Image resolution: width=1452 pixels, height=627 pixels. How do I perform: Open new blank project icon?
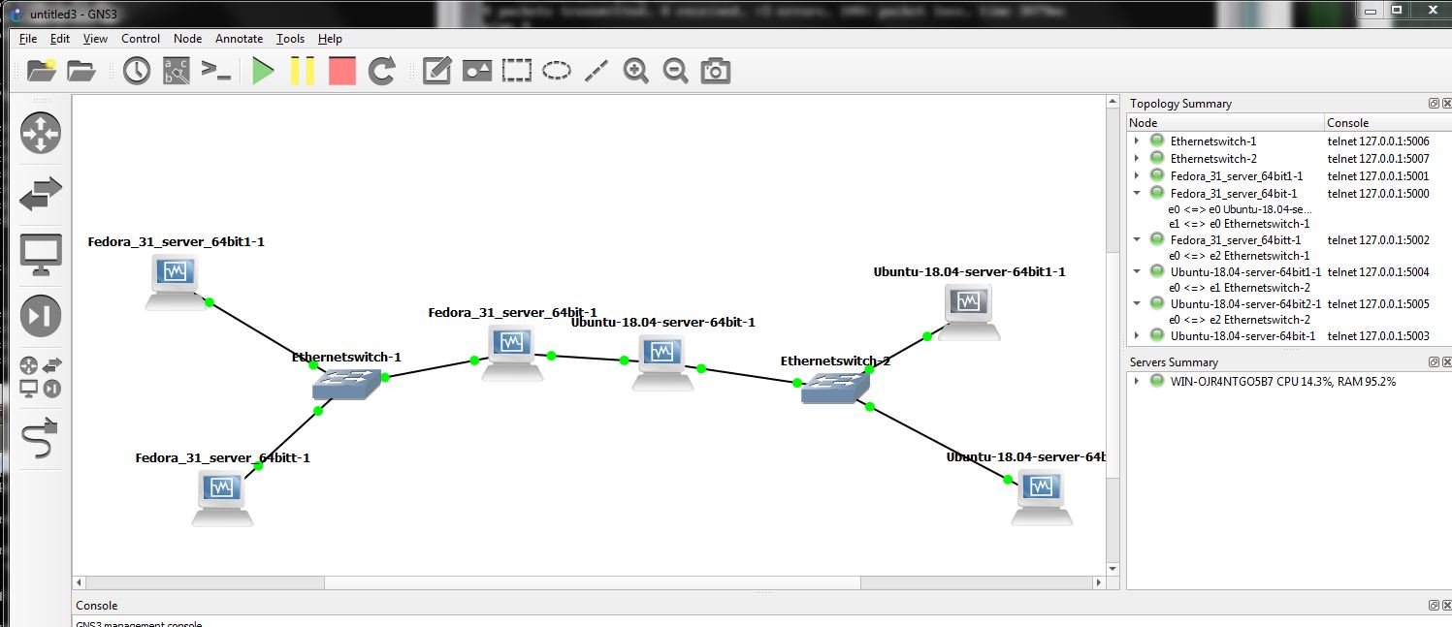(42, 71)
